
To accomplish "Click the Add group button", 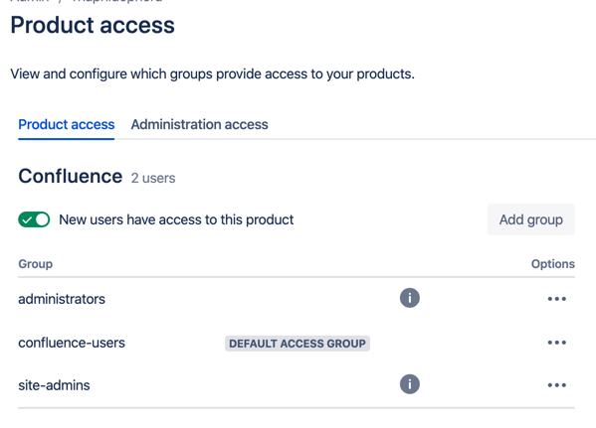I will (530, 219).
